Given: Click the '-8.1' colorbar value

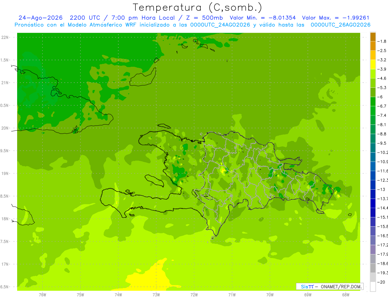Looking at the screenshot, I should tap(382, 125).
